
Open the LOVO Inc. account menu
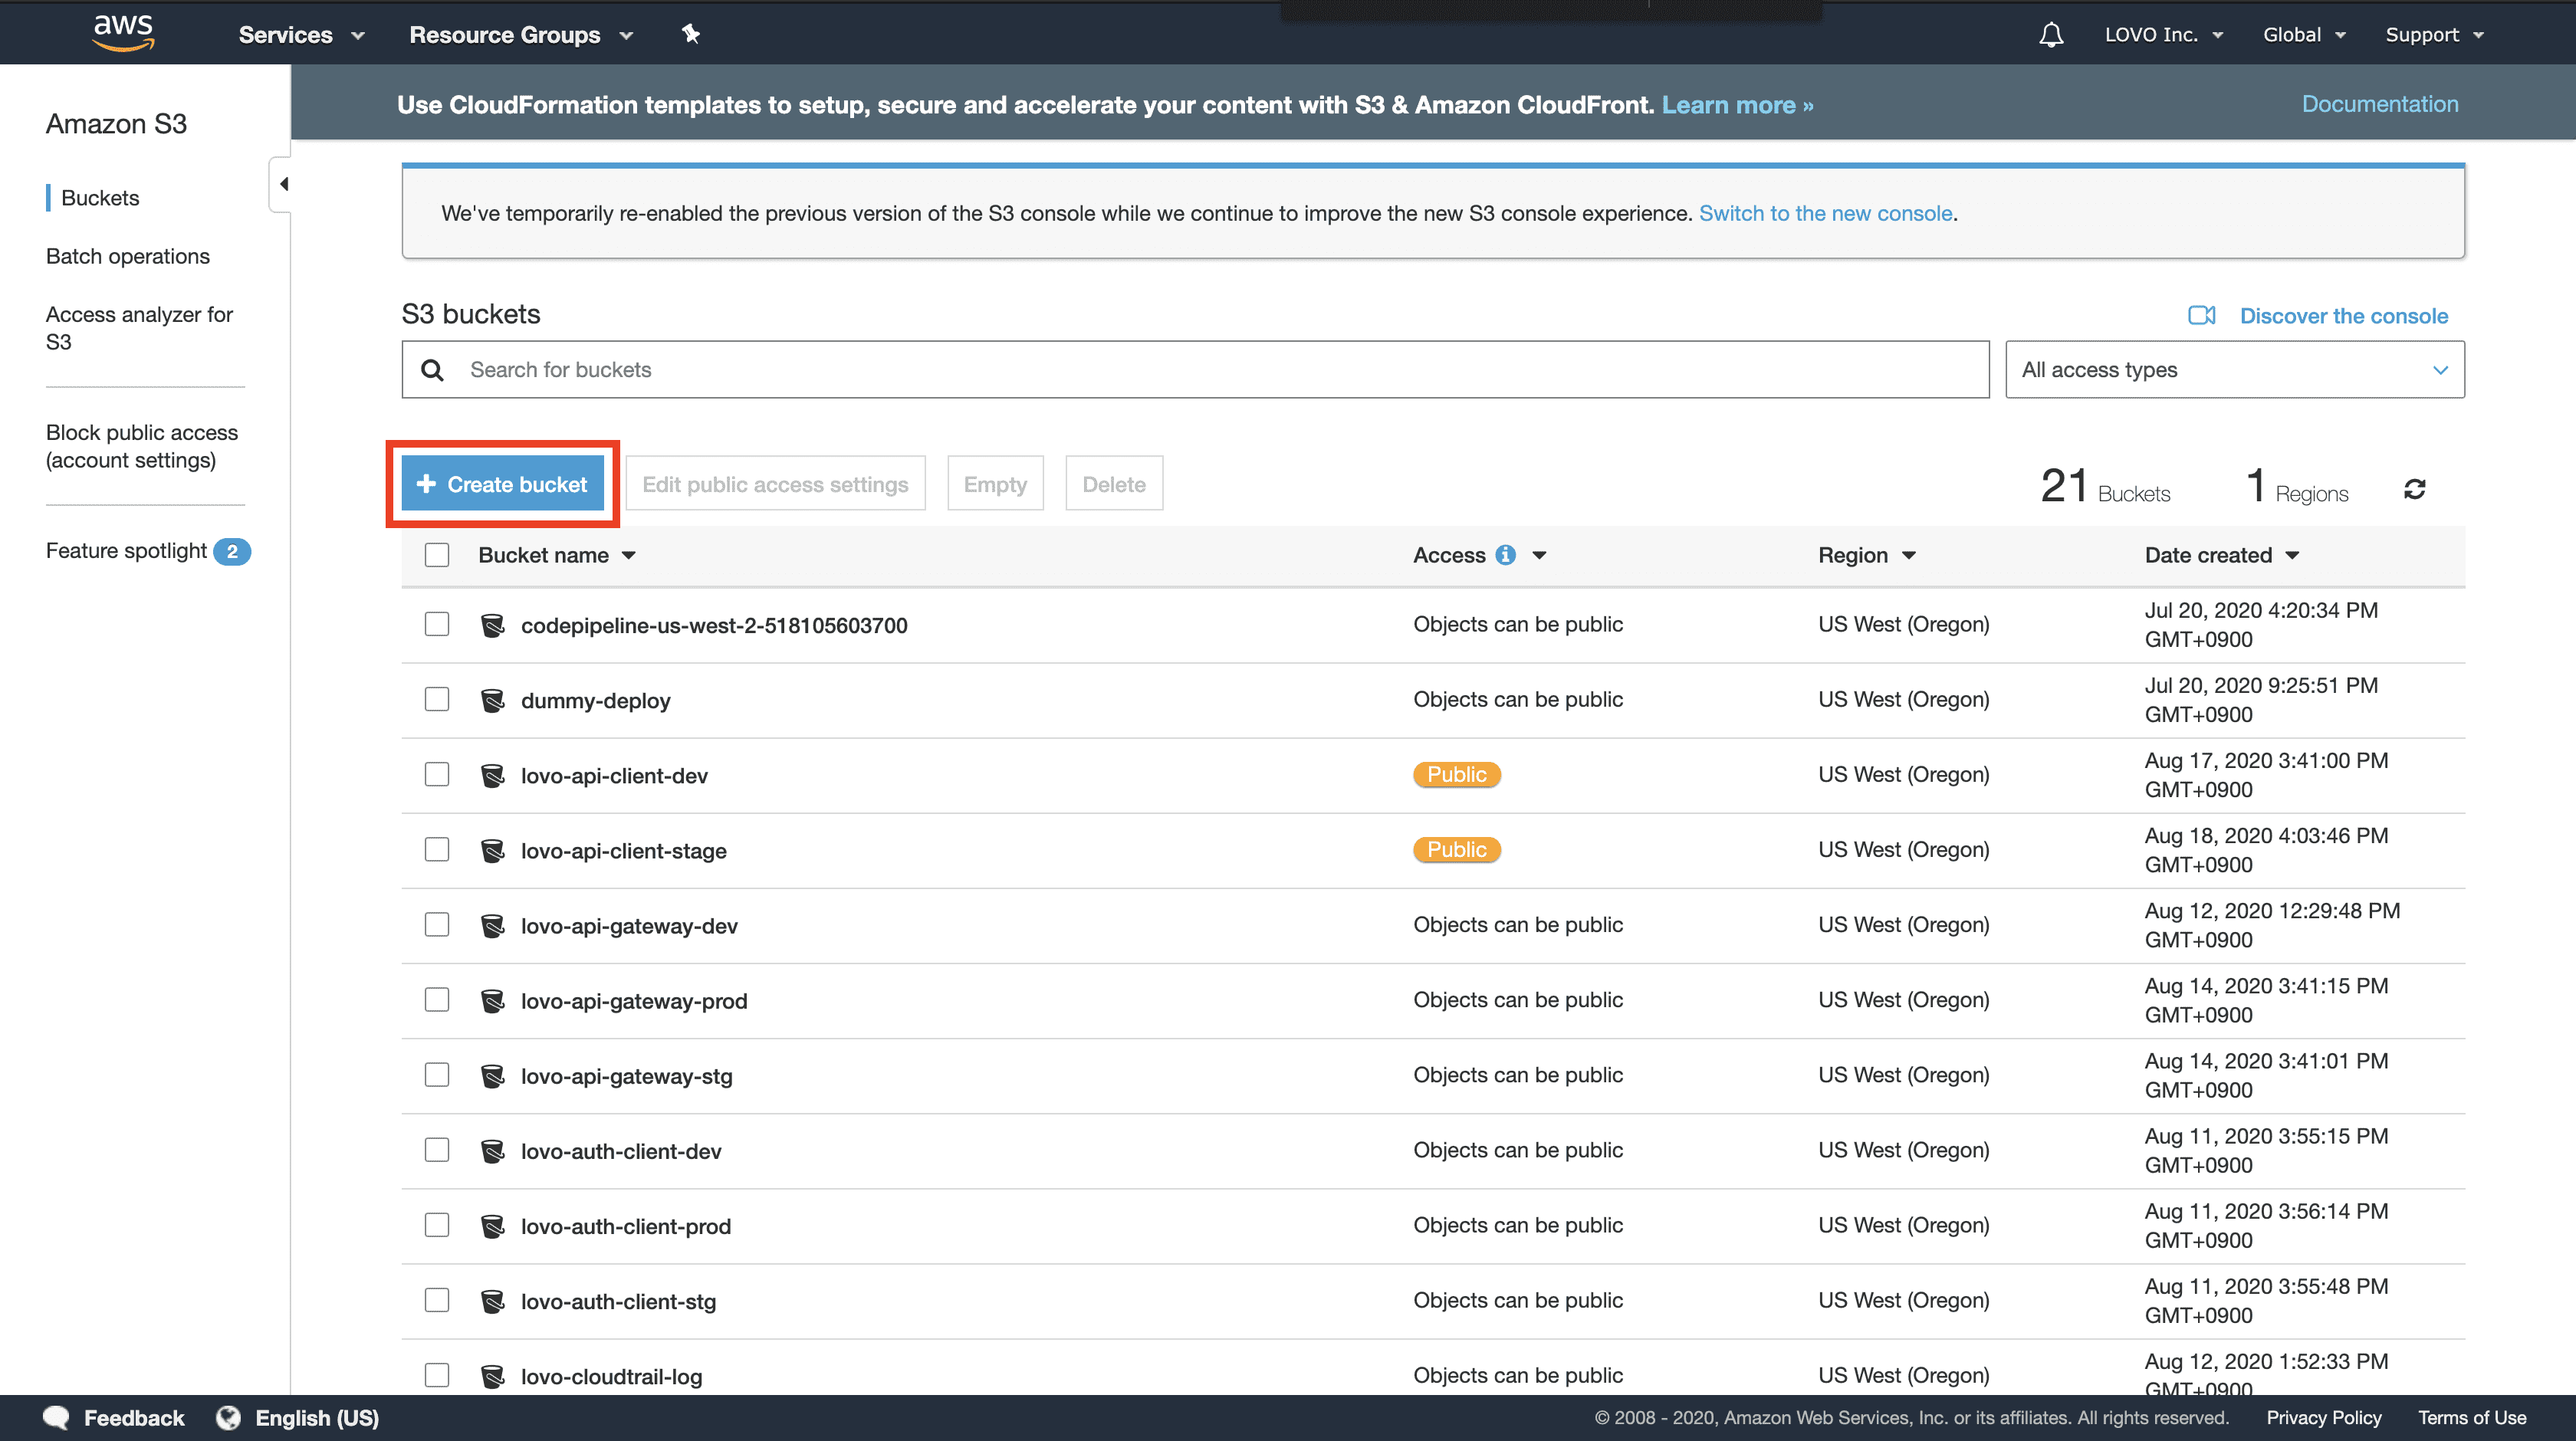click(2164, 35)
